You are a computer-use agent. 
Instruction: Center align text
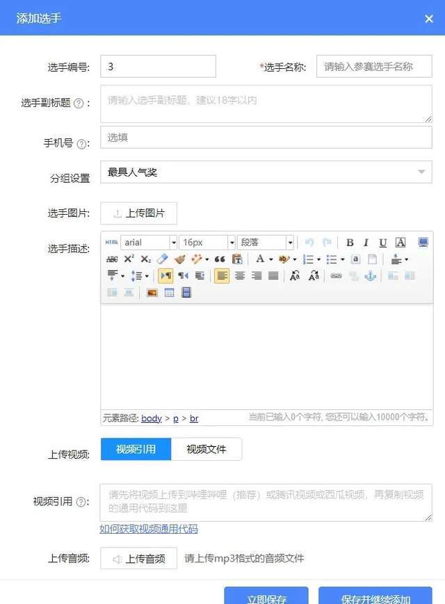[240, 276]
